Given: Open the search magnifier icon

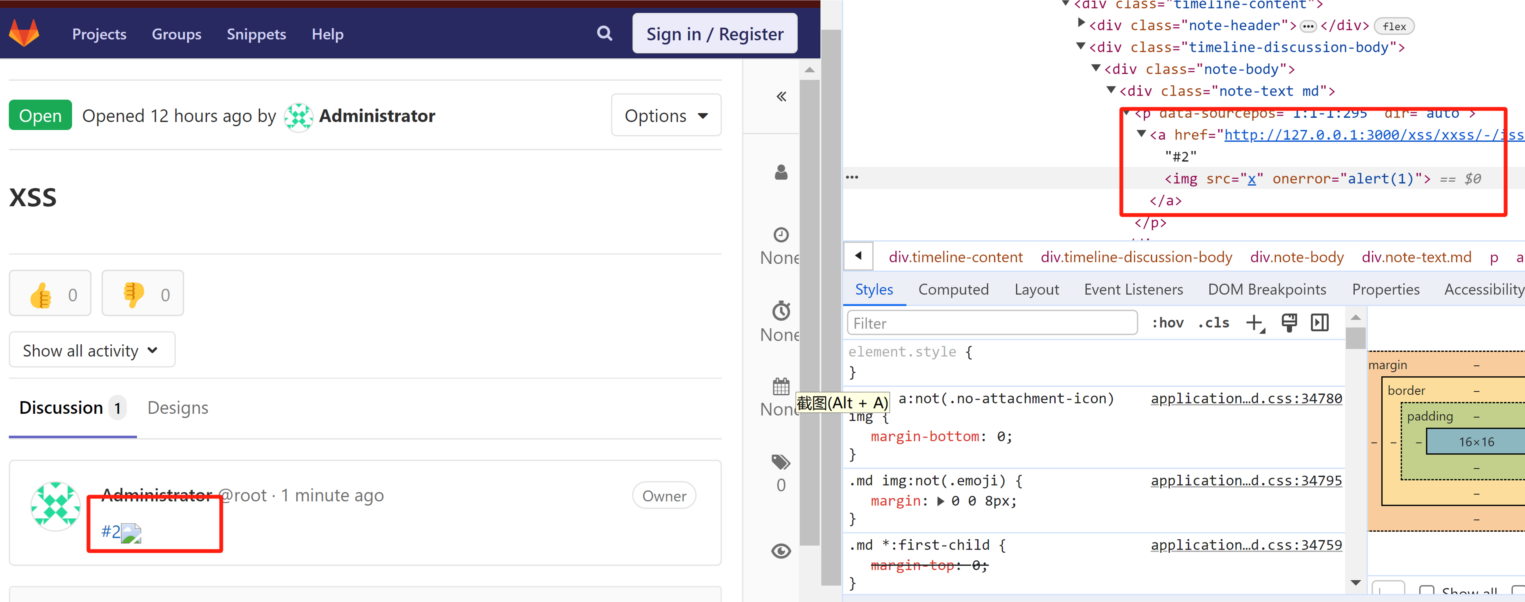Looking at the screenshot, I should point(604,33).
